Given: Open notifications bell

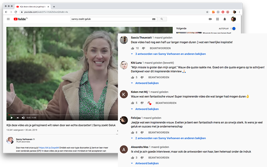Looking at the screenshot, I should [x=225, y=19].
